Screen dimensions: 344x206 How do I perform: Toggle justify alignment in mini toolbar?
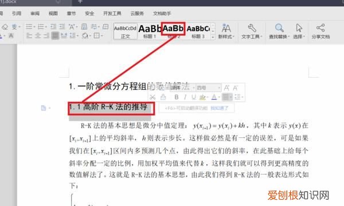point(227,97)
